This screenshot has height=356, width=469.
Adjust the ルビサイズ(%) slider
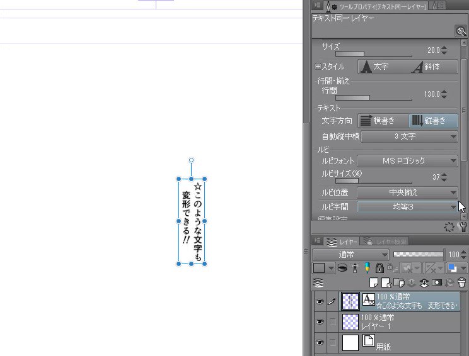374,181
